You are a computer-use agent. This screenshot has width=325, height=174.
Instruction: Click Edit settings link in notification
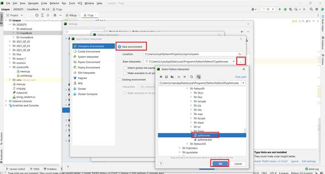309,161
